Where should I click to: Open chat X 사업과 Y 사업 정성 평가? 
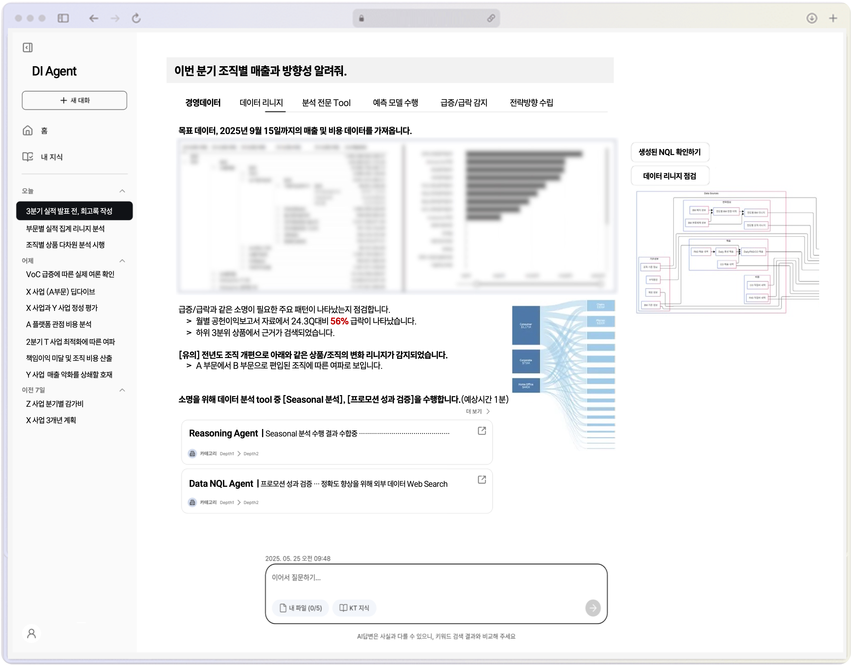(62, 308)
